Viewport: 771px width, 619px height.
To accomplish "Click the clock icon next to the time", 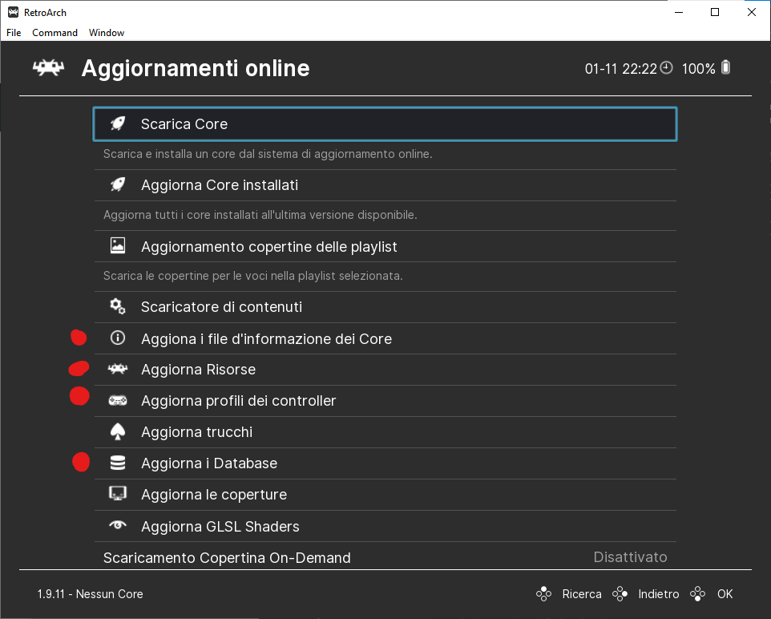I will pyautogui.click(x=666, y=68).
